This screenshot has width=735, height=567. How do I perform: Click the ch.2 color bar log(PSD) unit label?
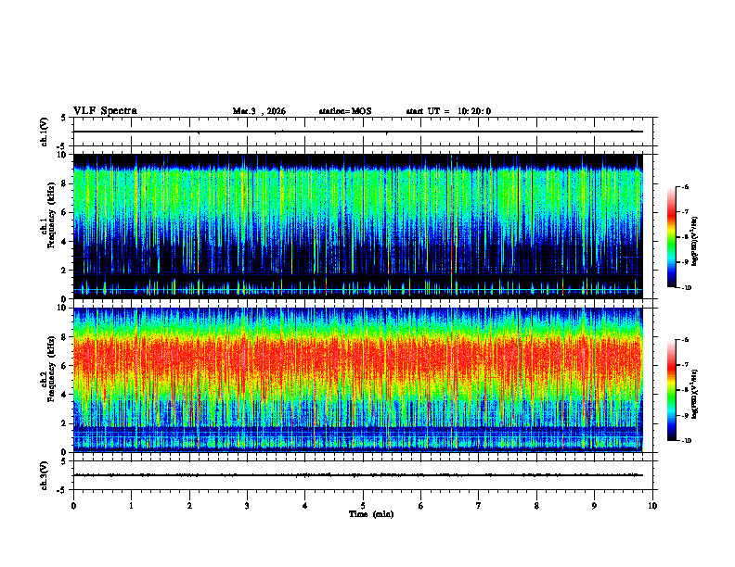(x=695, y=395)
